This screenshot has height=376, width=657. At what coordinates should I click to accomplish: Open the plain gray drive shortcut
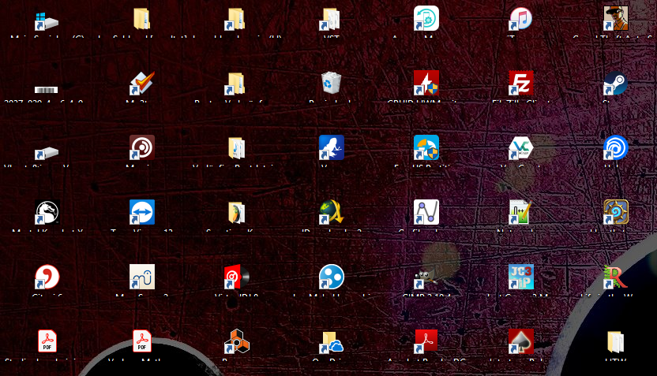click(x=47, y=153)
